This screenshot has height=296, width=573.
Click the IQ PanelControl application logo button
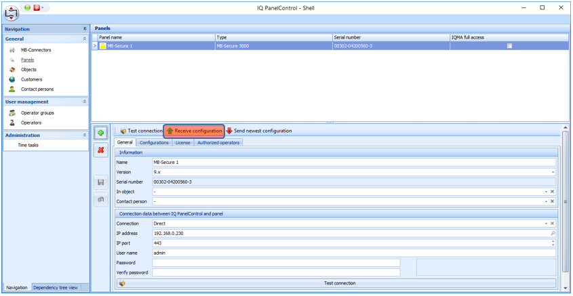[12, 13]
